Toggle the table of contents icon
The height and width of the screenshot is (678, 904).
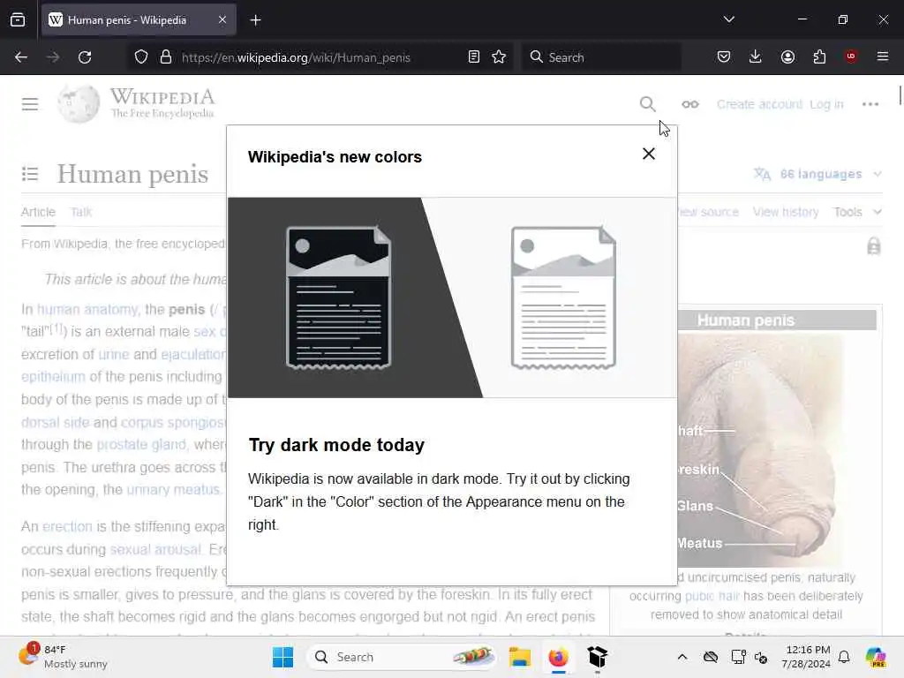pos(30,174)
